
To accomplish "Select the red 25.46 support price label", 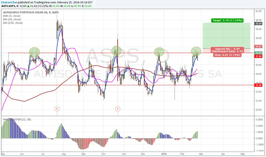I will [258, 85].
